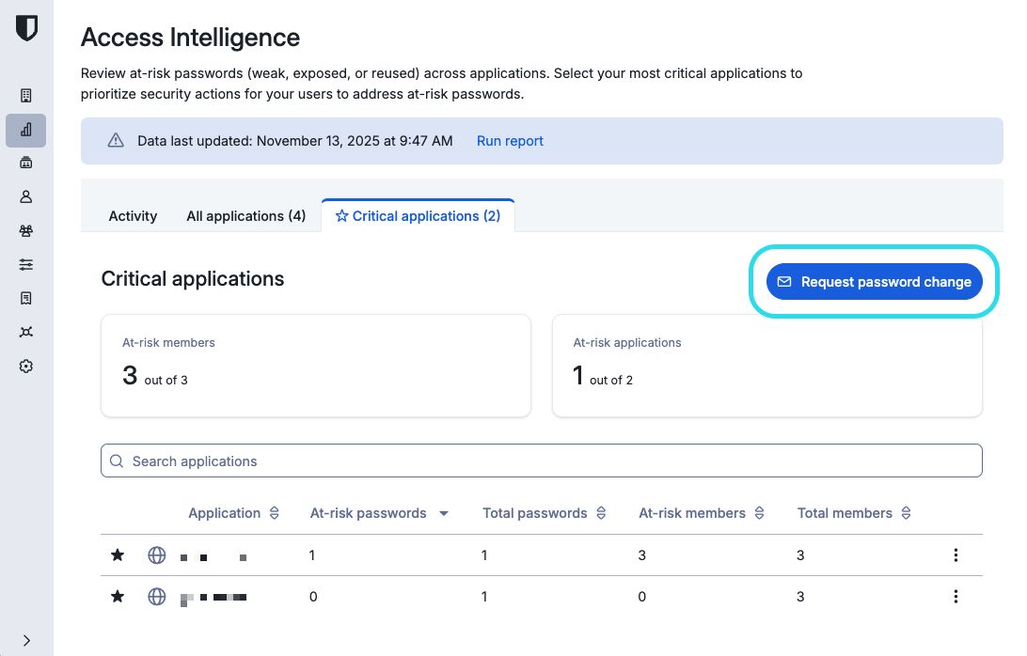Open the Bitwarden shield logo in sidebar
The image size is (1027, 656).
coord(26,27)
